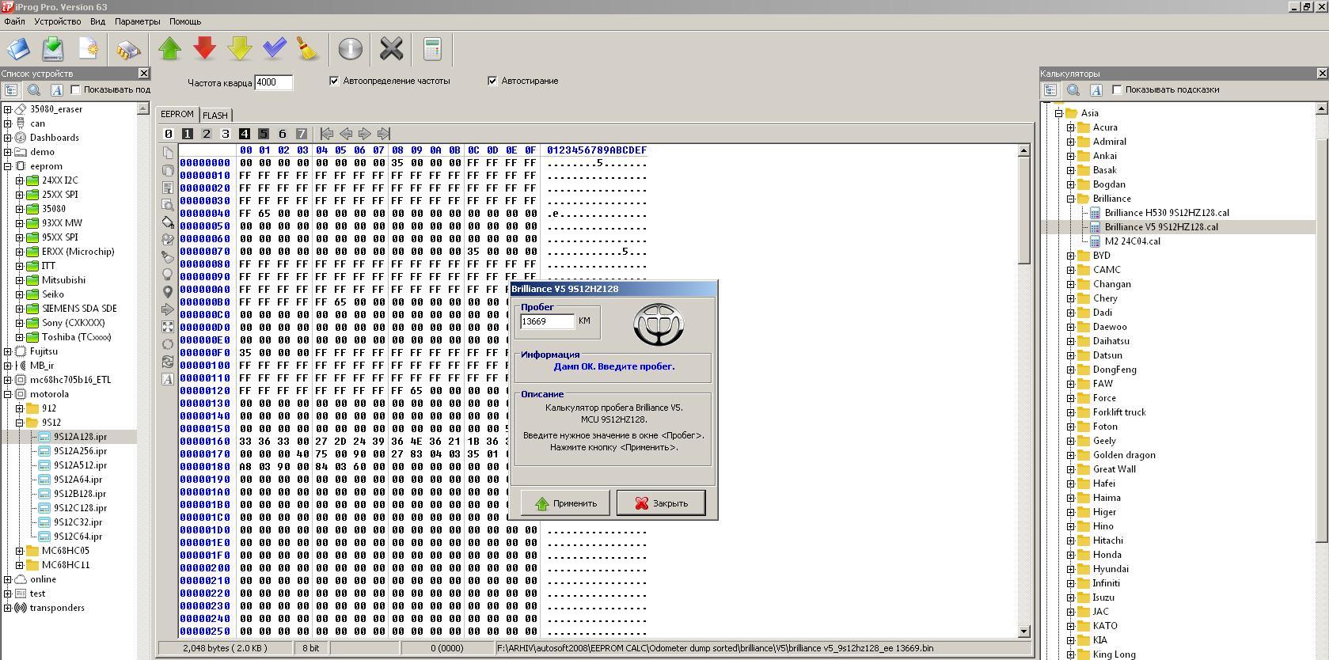
Task: Collapse the motorola tree node
Action: pyautogui.click(x=8, y=394)
